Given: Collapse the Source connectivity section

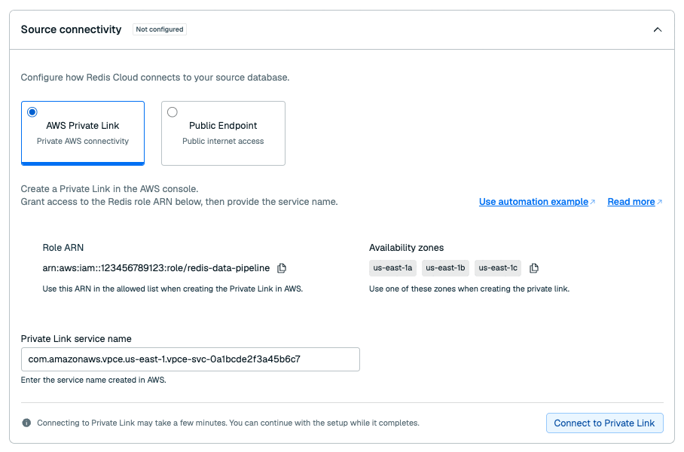Looking at the screenshot, I should tap(658, 29).
